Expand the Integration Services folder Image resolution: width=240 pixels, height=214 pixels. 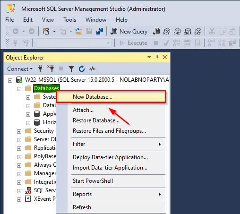19,182
